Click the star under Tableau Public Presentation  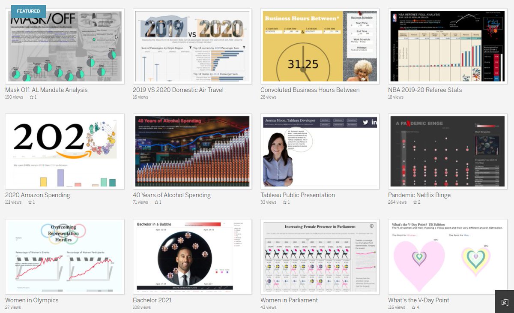point(284,202)
